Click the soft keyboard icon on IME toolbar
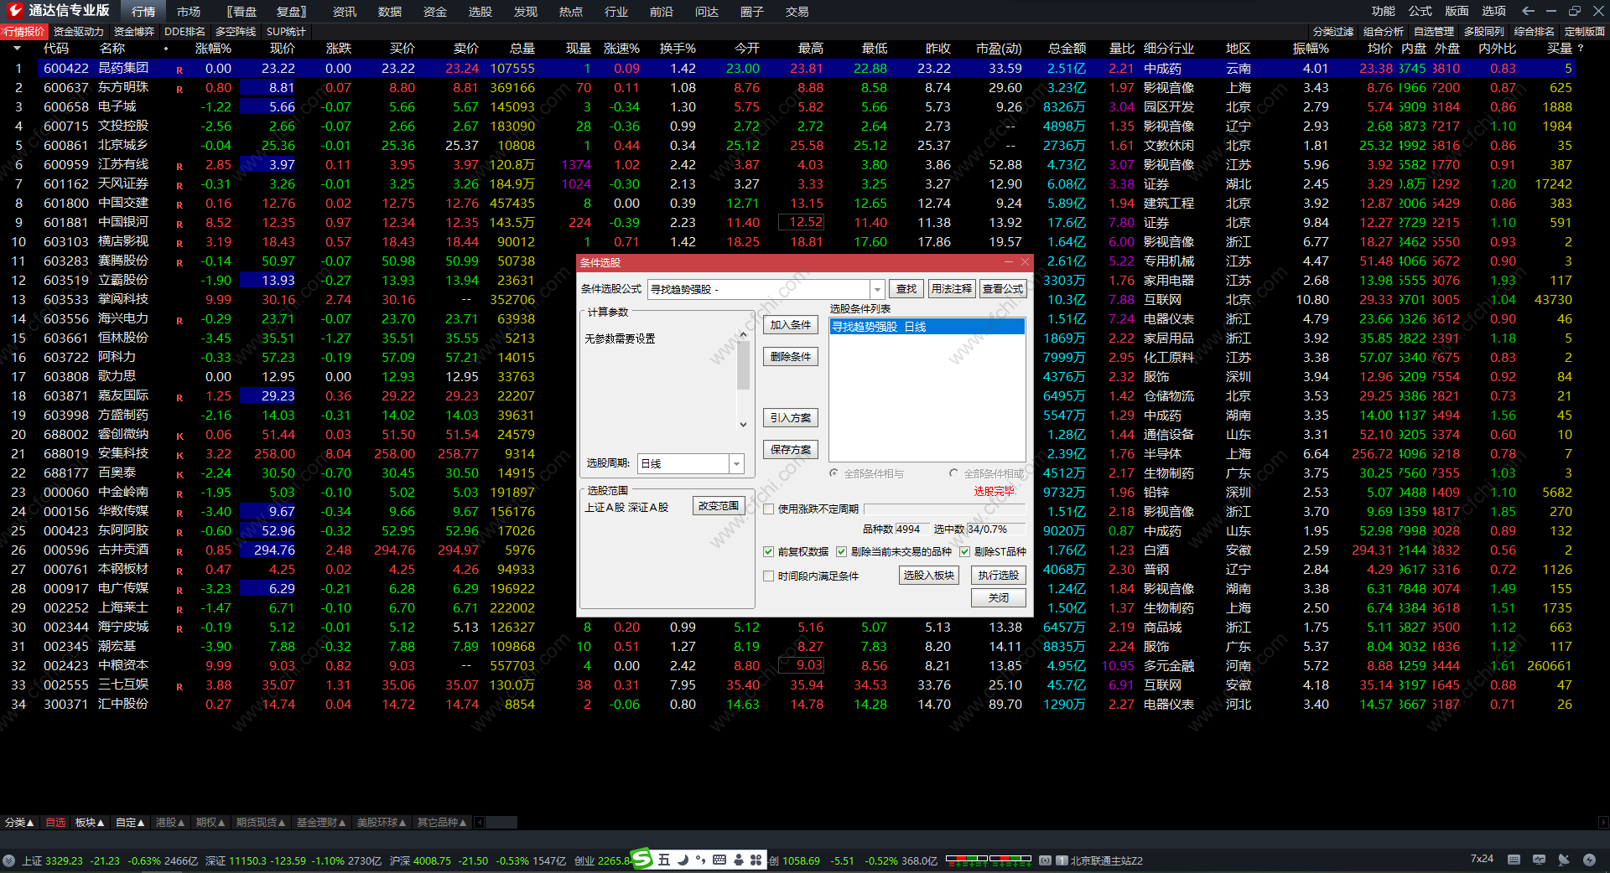Viewport: 1610px width, 873px height. 719,860
